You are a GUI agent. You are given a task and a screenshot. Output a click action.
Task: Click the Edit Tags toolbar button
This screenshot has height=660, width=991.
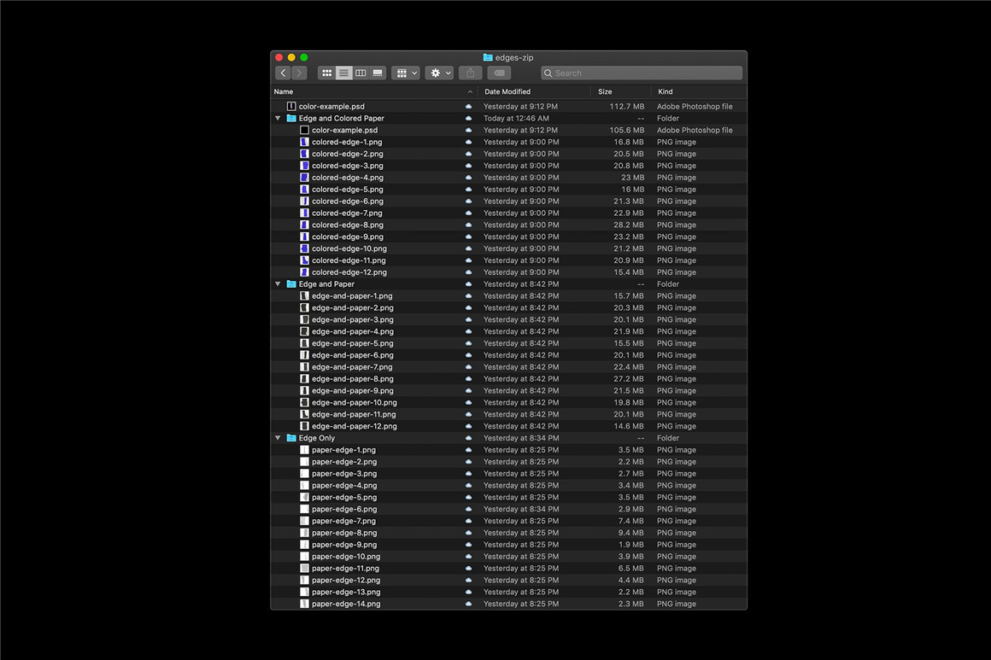pos(500,73)
